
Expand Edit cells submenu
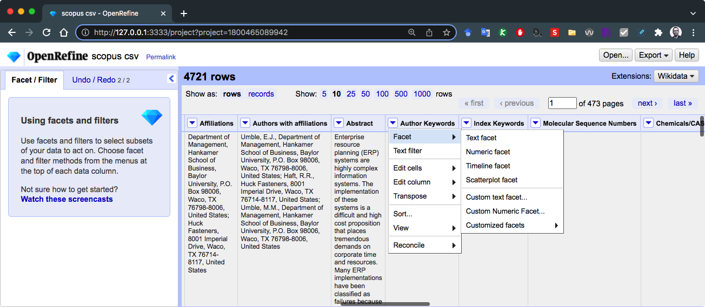(424, 168)
